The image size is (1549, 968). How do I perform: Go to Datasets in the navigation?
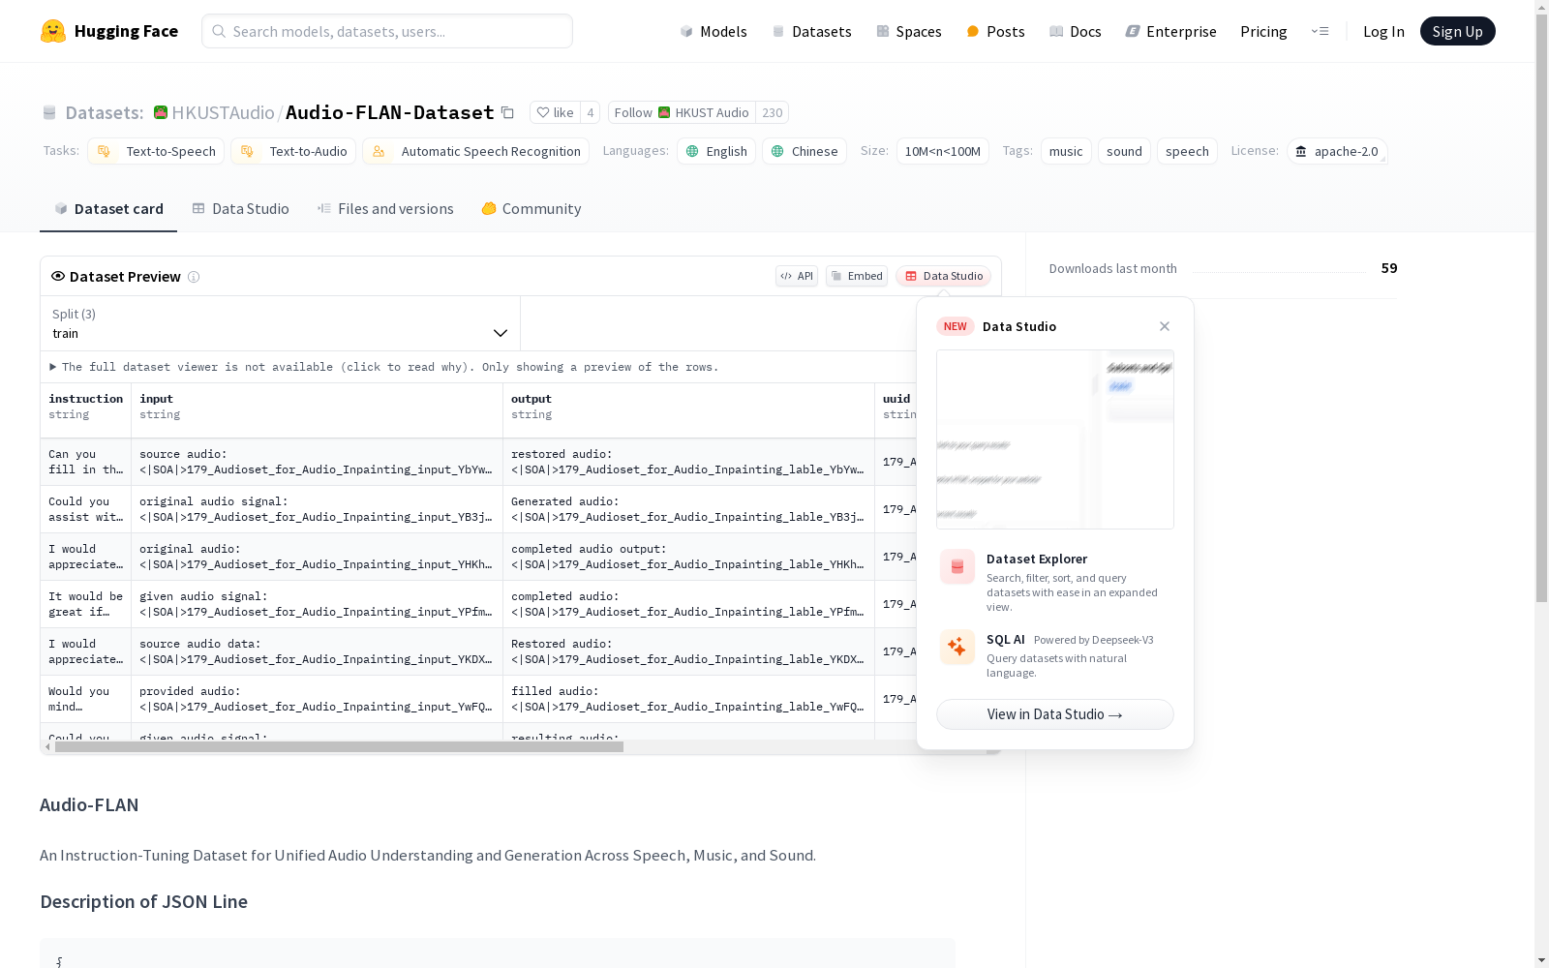tap(811, 31)
